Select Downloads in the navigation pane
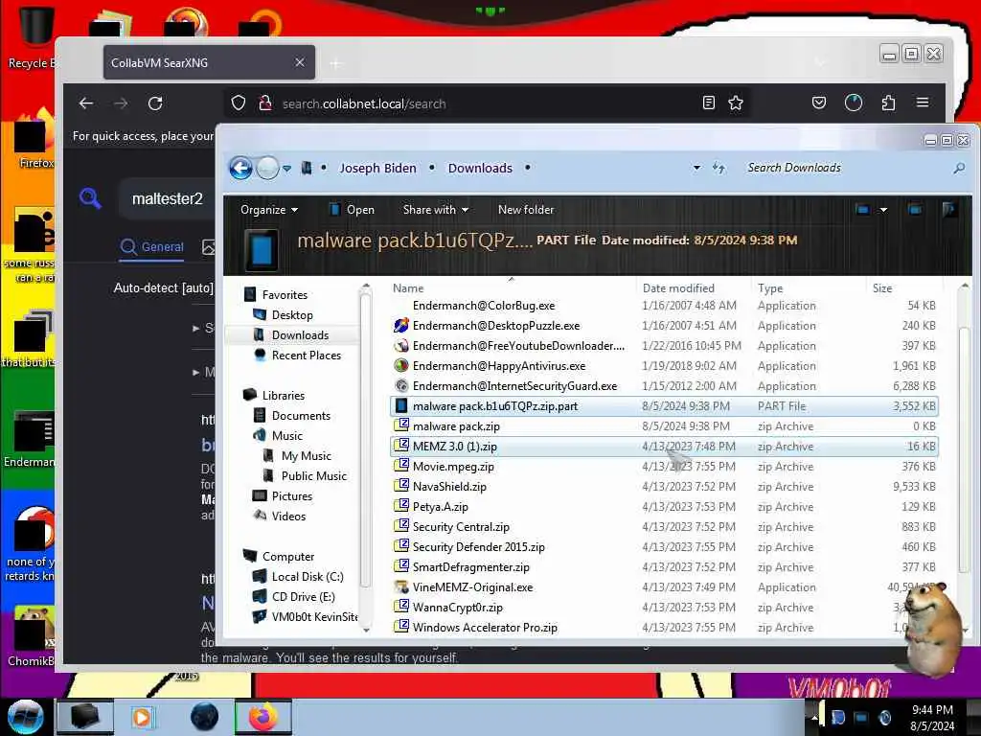Viewport: 981px width, 736px height. tap(300, 334)
